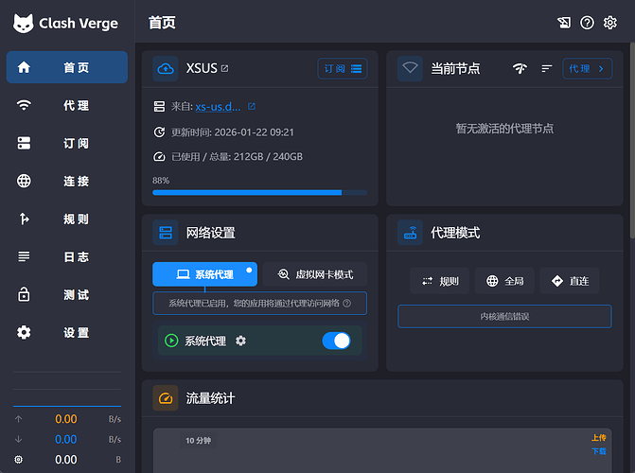Open the 测试 test sidebar page
This screenshot has width=635, height=473.
(67, 294)
